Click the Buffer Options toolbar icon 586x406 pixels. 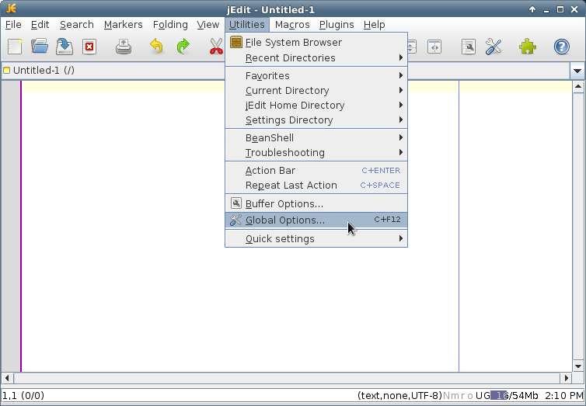pyautogui.click(x=469, y=47)
